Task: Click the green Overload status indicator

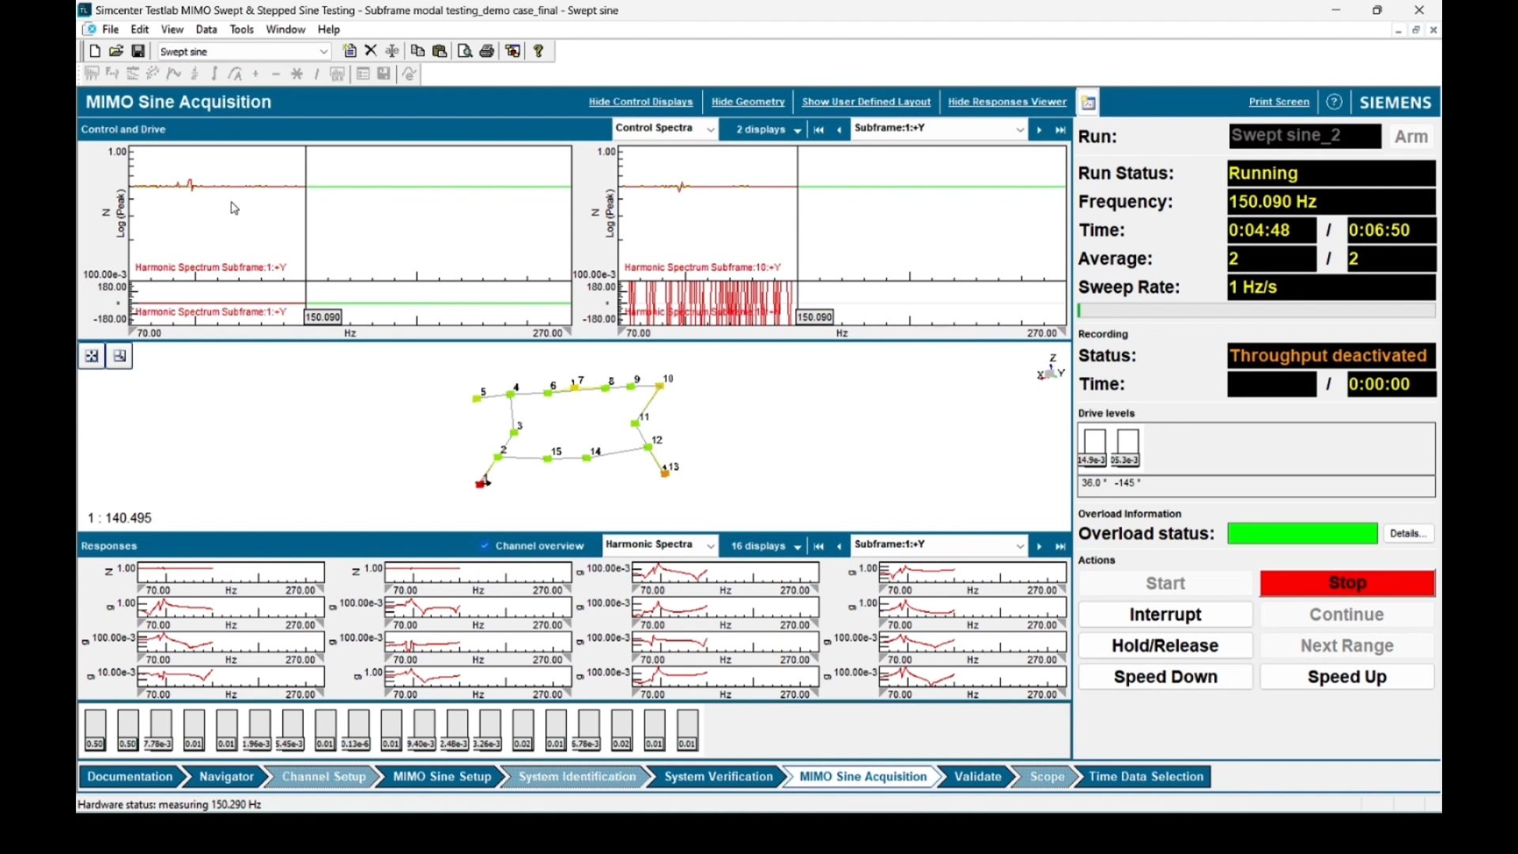Action: pyautogui.click(x=1302, y=534)
